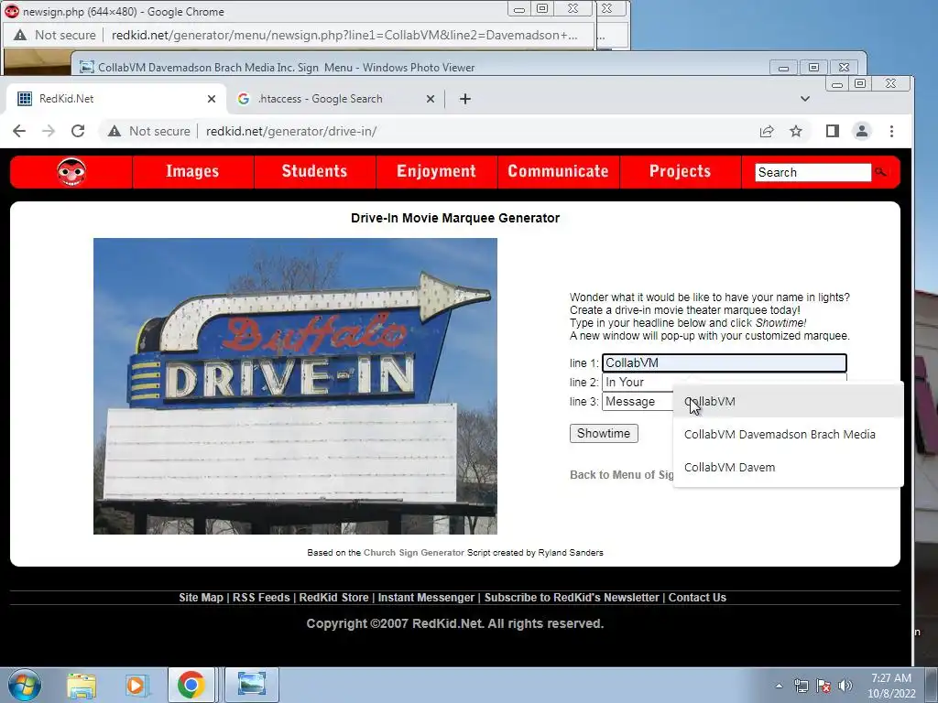Go back with the browser back arrow
This screenshot has height=703, width=938.
coord(19,131)
